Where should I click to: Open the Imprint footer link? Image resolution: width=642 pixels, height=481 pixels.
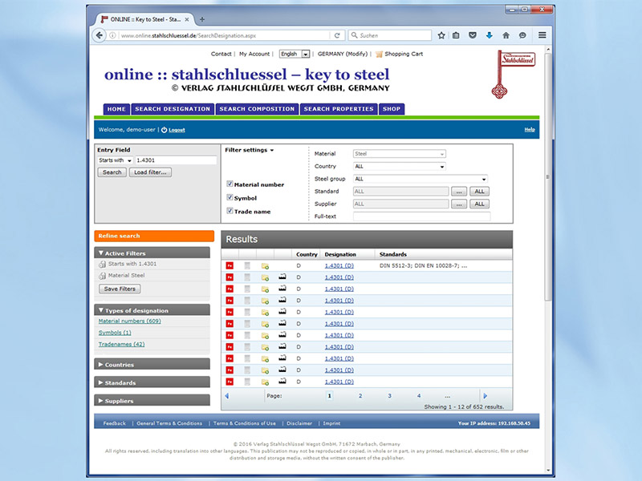(x=331, y=423)
